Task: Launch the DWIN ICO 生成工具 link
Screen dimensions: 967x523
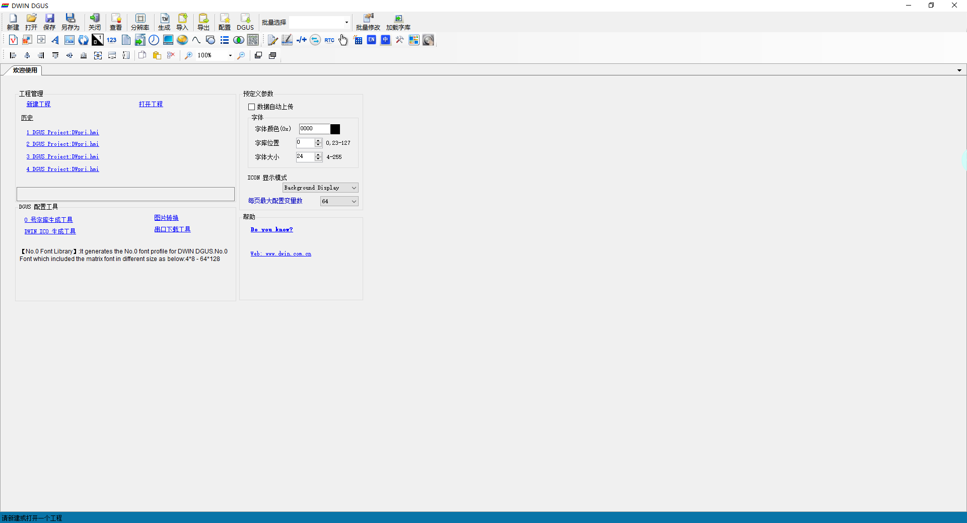Action: coord(50,231)
